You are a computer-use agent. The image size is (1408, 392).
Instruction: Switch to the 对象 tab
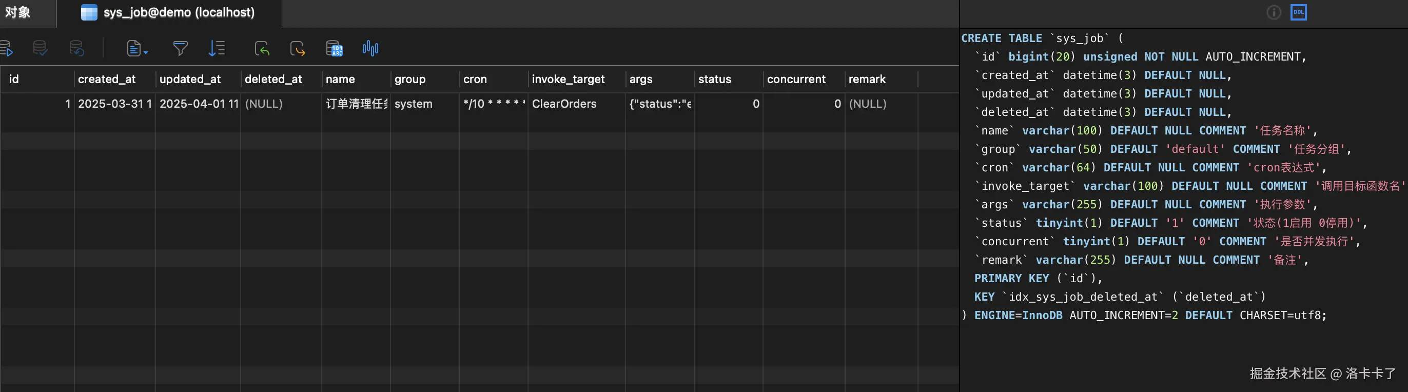click(x=18, y=13)
